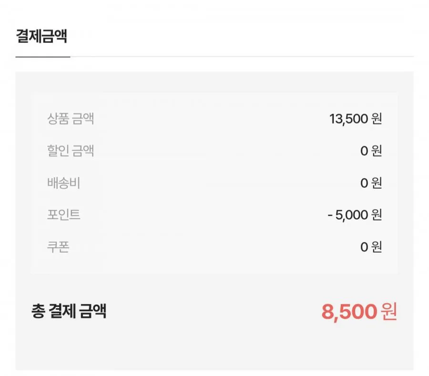The height and width of the screenshot is (376, 429).
Task: Click the 13,500 원 product amount
Action: [x=356, y=119]
